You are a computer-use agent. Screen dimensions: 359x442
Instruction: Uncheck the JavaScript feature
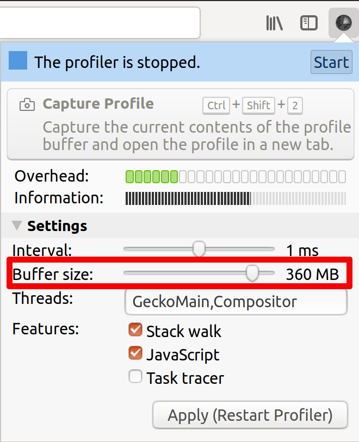point(135,353)
